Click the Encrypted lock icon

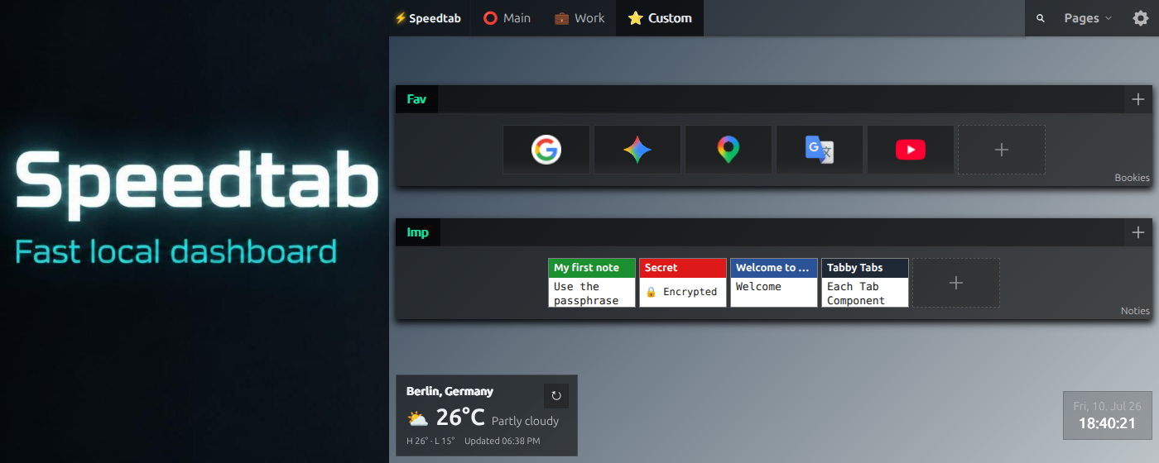(651, 292)
